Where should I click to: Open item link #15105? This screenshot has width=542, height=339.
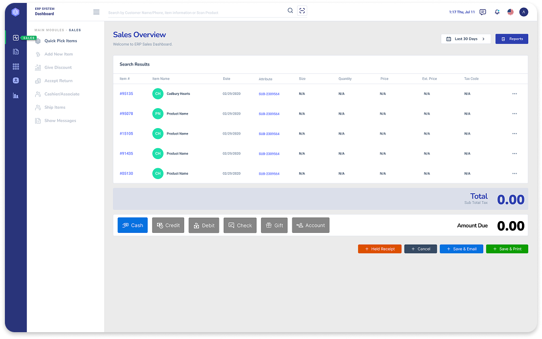[x=126, y=134]
